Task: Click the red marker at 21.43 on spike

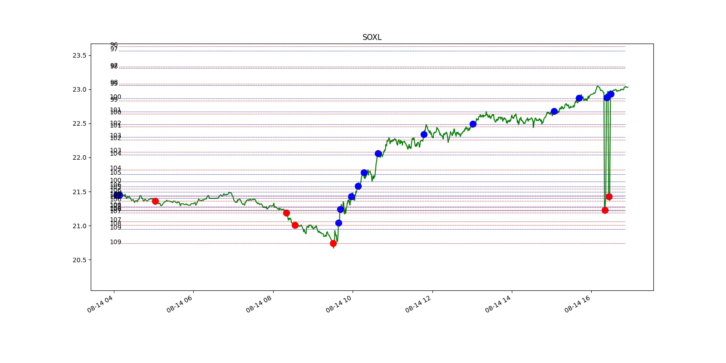Action: pyautogui.click(x=609, y=196)
